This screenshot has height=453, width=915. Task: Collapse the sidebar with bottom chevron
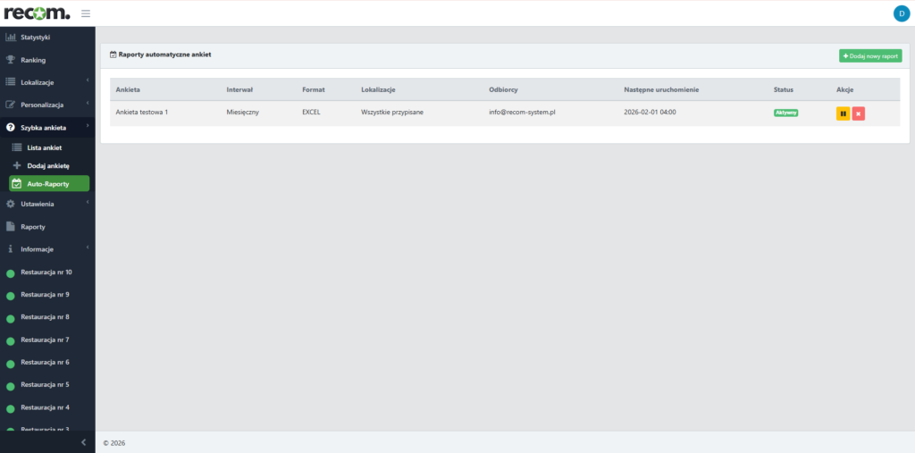point(83,442)
